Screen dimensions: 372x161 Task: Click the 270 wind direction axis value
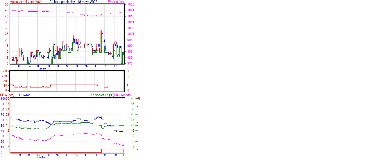(4, 76)
